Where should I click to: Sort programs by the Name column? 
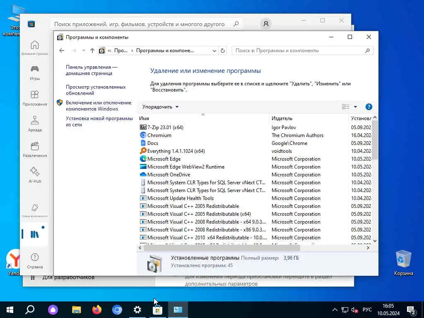(203, 118)
